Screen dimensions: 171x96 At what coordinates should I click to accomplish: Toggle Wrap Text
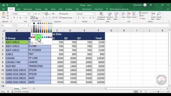(64, 14)
